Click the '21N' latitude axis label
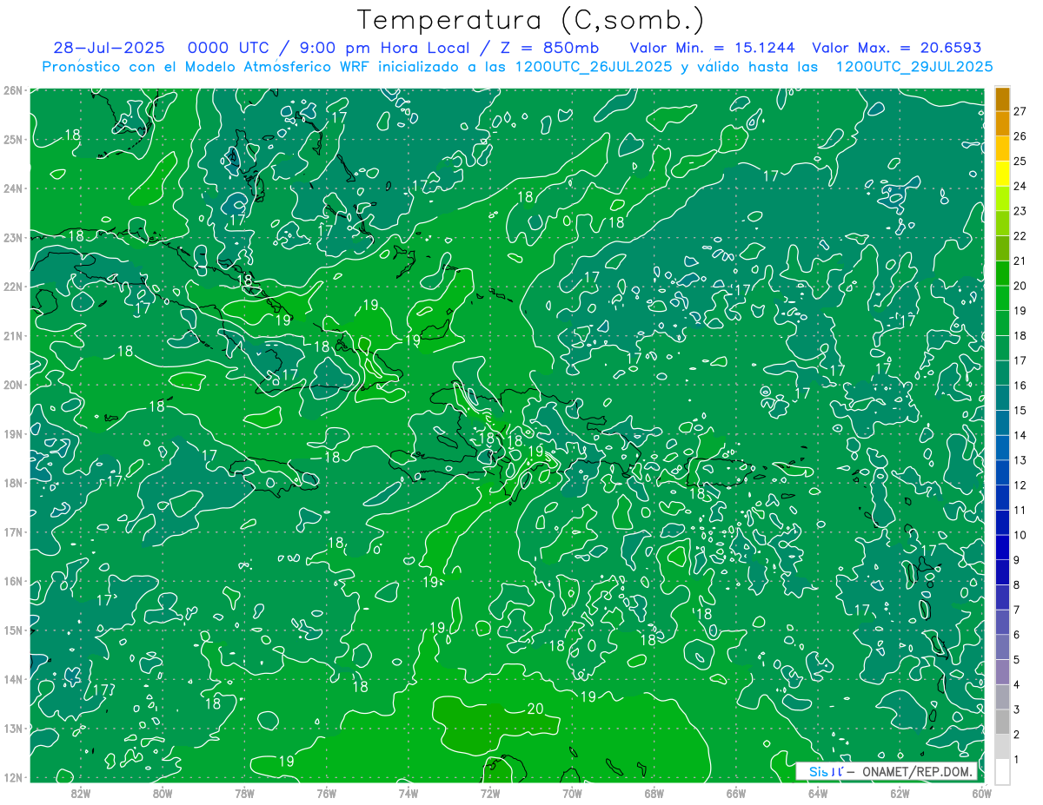 (x=12, y=335)
